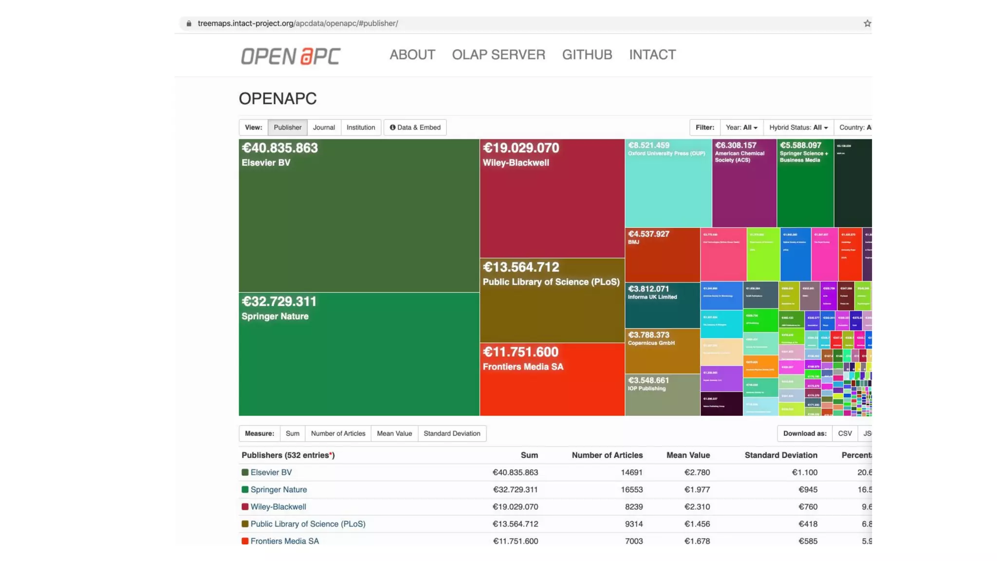Select the Mean Value measure
997x561 pixels.
click(x=394, y=433)
